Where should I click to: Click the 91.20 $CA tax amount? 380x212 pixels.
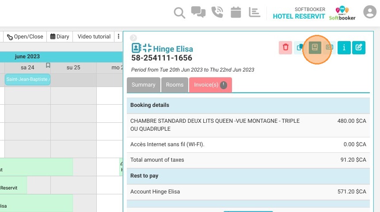[353, 160]
